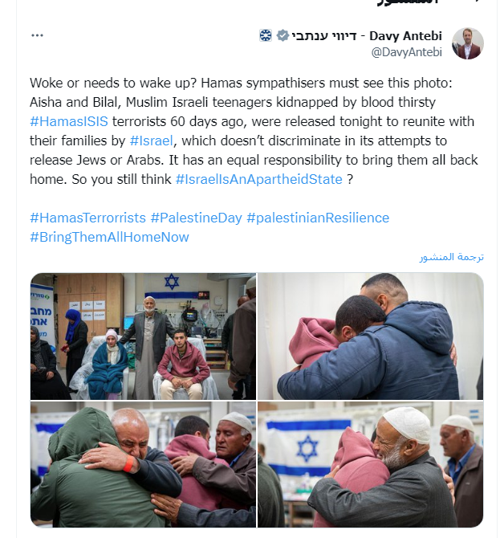
Task: Open the top-left hospital room photo
Action: (143, 336)
